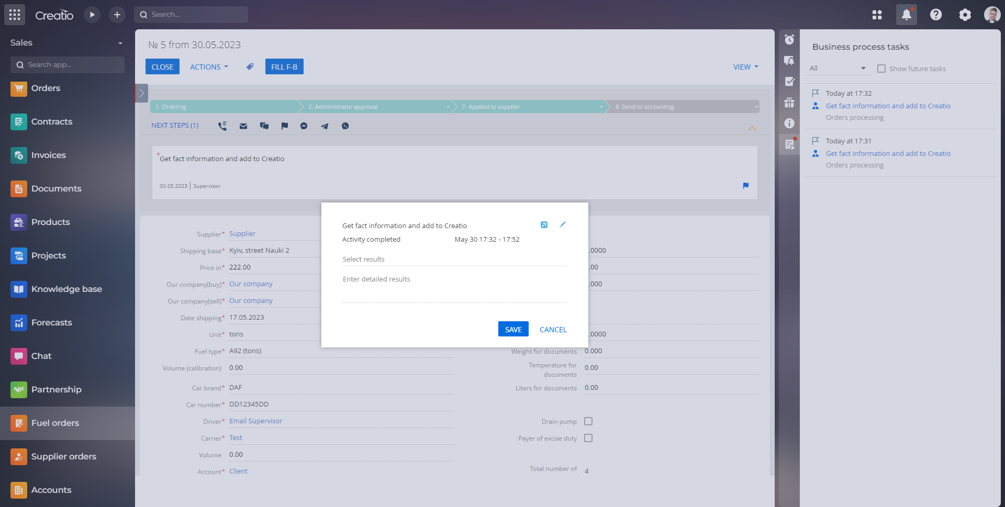
Task: Click the global search field
Action: (x=191, y=14)
